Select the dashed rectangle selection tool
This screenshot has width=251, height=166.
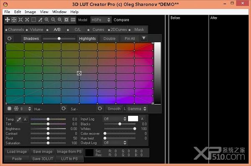[x=33, y=20]
